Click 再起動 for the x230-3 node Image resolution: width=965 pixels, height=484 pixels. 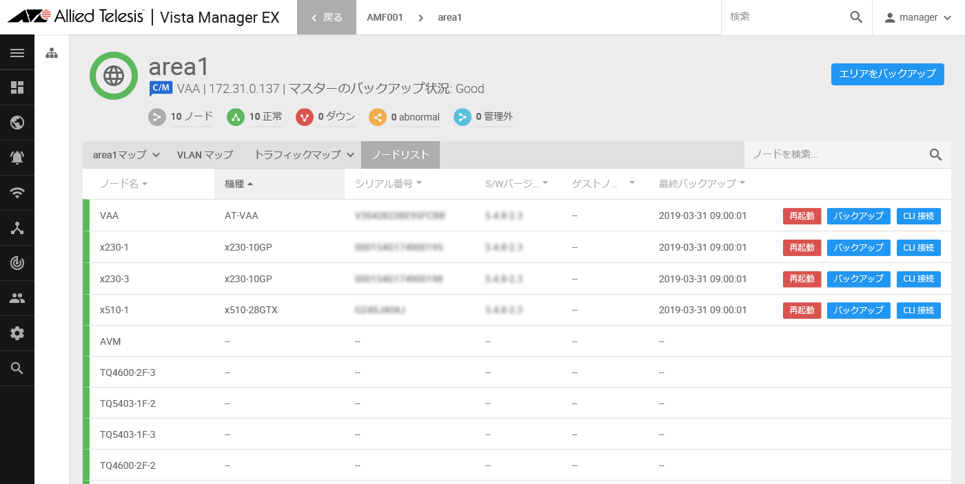[x=802, y=279]
